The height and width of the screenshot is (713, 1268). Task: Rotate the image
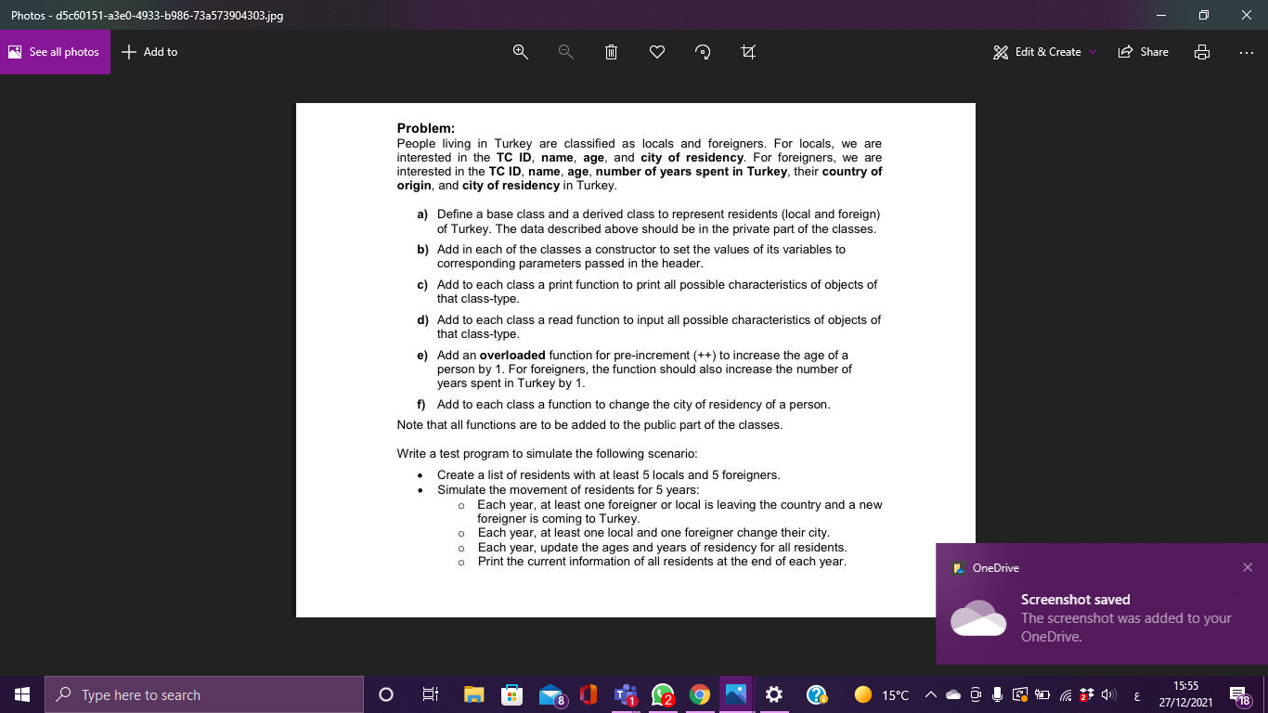(703, 52)
